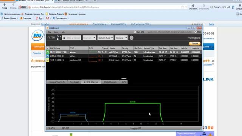Click the Яндекс logo beside address bar
The image size is (242, 136).
pyautogui.click(x=23, y=7)
